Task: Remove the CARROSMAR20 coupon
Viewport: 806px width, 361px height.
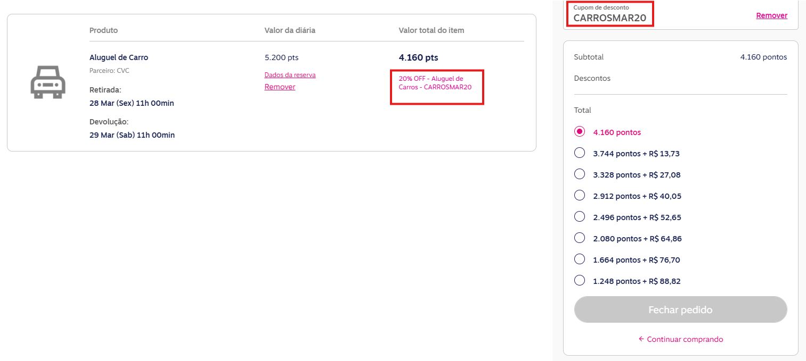Action: point(771,15)
